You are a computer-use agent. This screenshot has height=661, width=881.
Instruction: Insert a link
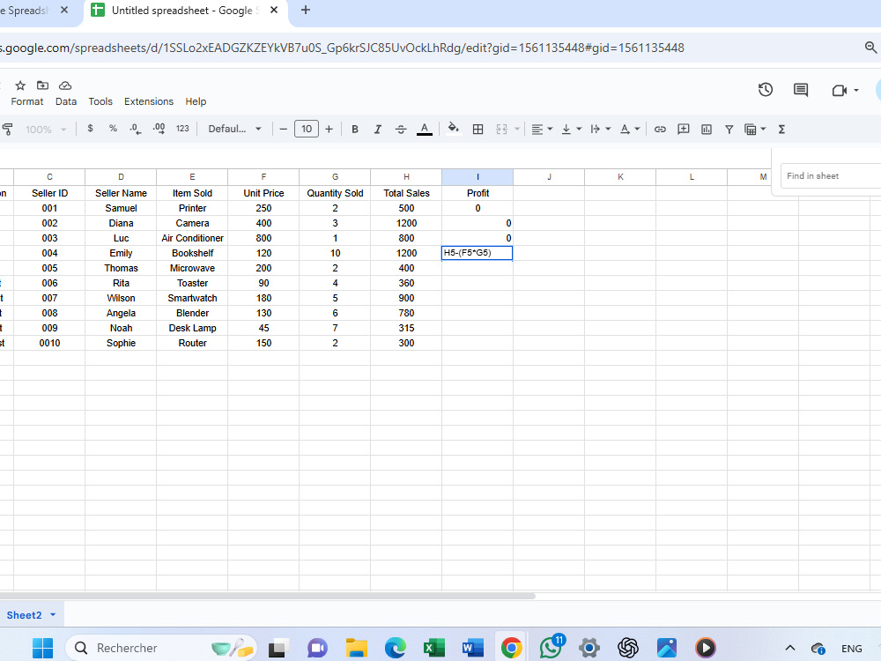point(660,130)
